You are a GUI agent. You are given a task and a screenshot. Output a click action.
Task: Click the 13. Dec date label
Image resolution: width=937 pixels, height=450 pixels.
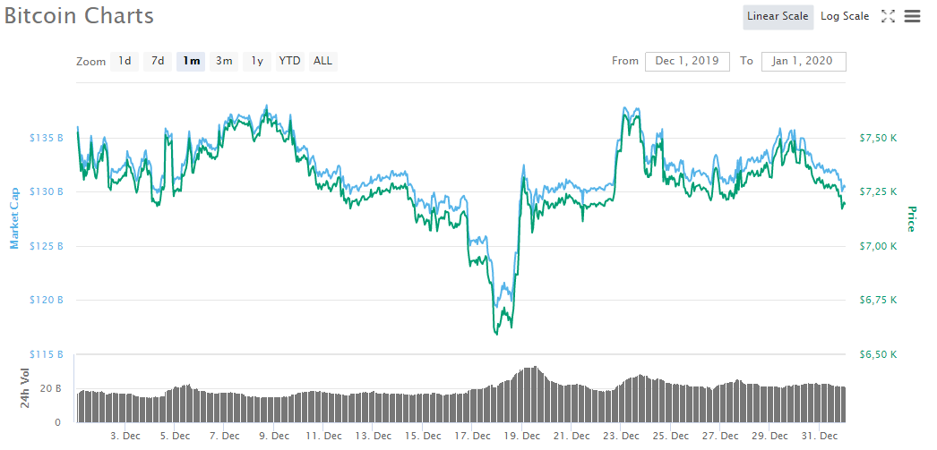(x=373, y=437)
